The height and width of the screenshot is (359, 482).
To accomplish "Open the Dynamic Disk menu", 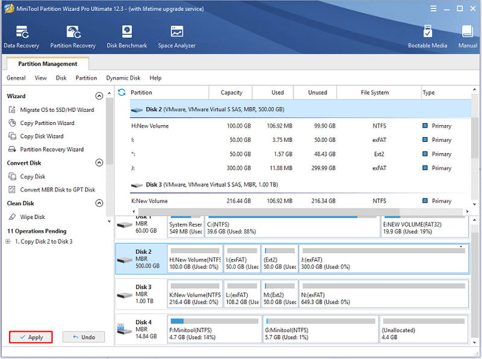I will click(124, 78).
